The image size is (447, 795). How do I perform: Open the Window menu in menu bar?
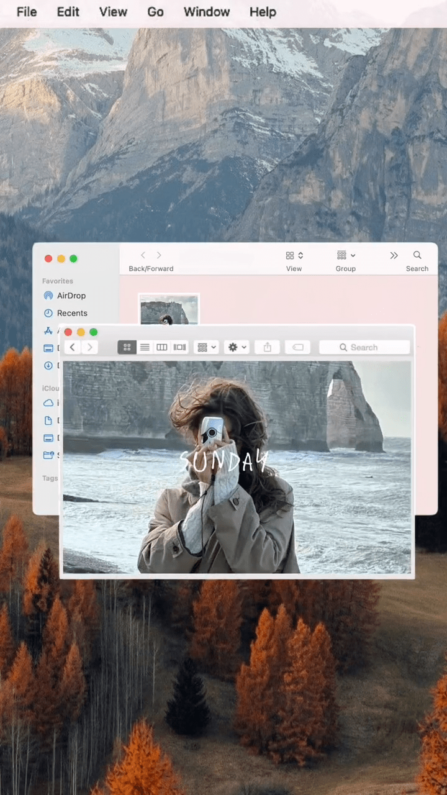[207, 12]
